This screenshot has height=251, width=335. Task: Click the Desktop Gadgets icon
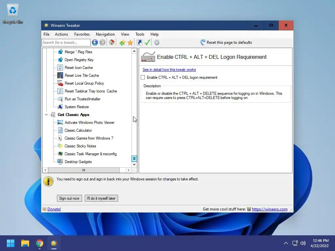pos(60,162)
